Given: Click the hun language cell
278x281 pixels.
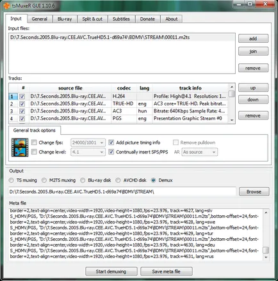Looking at the screenshot, I should (x=144, y=111).
